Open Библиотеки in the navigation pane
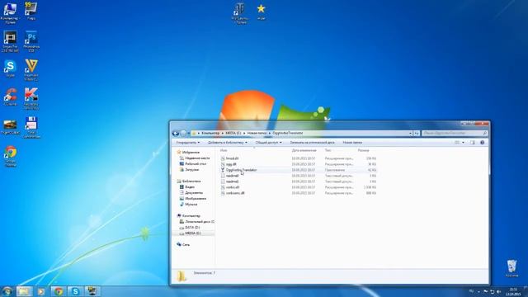Image resolution: width=528 pixels, height=297 pixels. coord(189,181)
